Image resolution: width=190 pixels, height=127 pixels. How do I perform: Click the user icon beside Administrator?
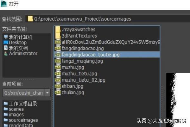coord(6,53)
